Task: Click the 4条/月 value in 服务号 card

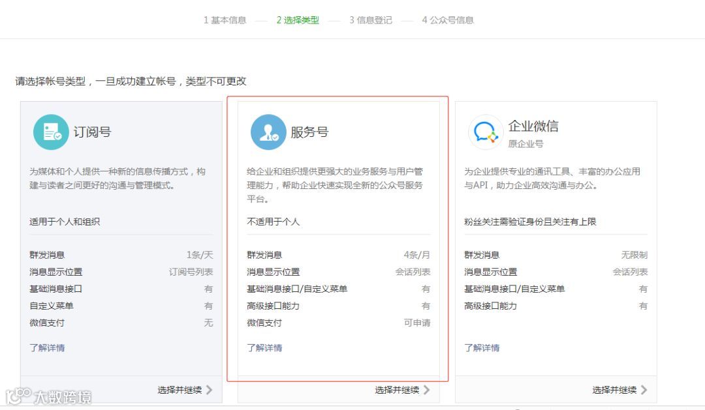Action: point(416,255)
